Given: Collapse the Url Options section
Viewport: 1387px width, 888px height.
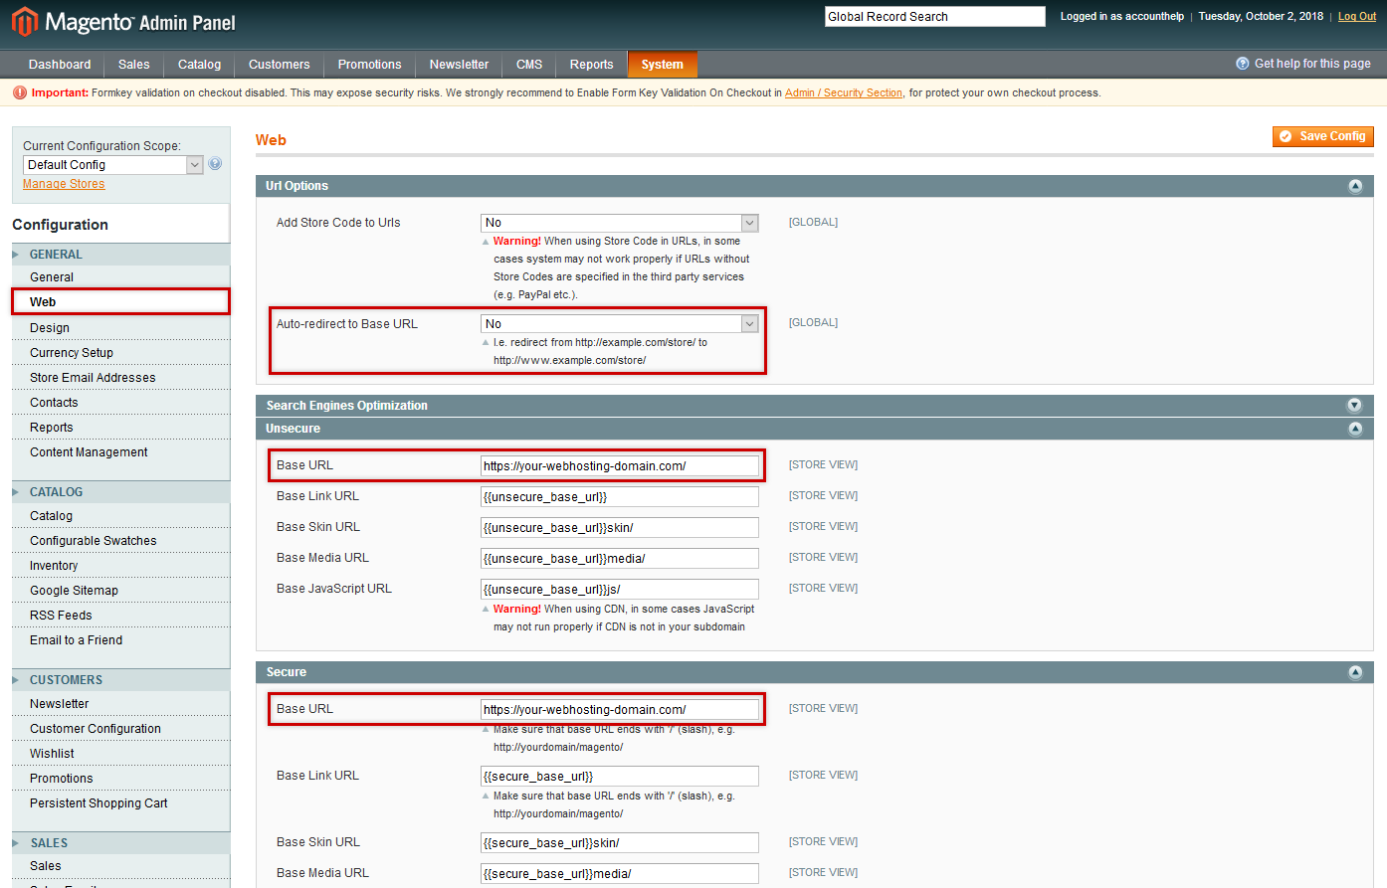Looking at the screenshot, I should point(1354,185).
